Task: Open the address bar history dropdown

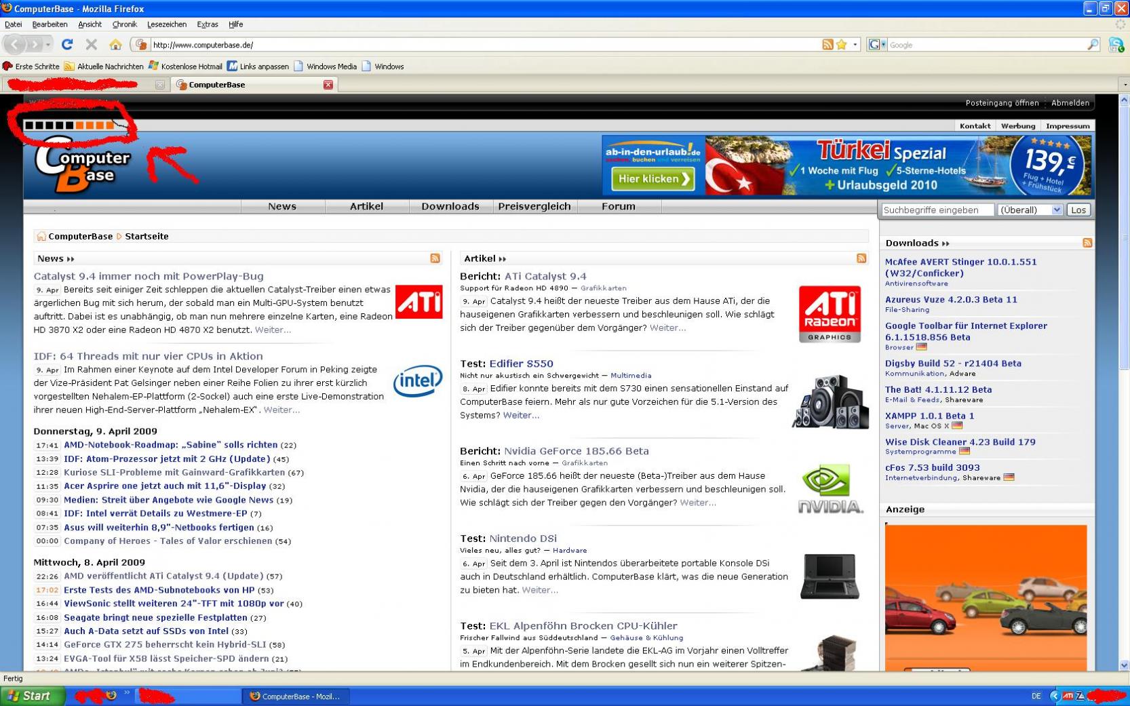Action: [855, 45]
